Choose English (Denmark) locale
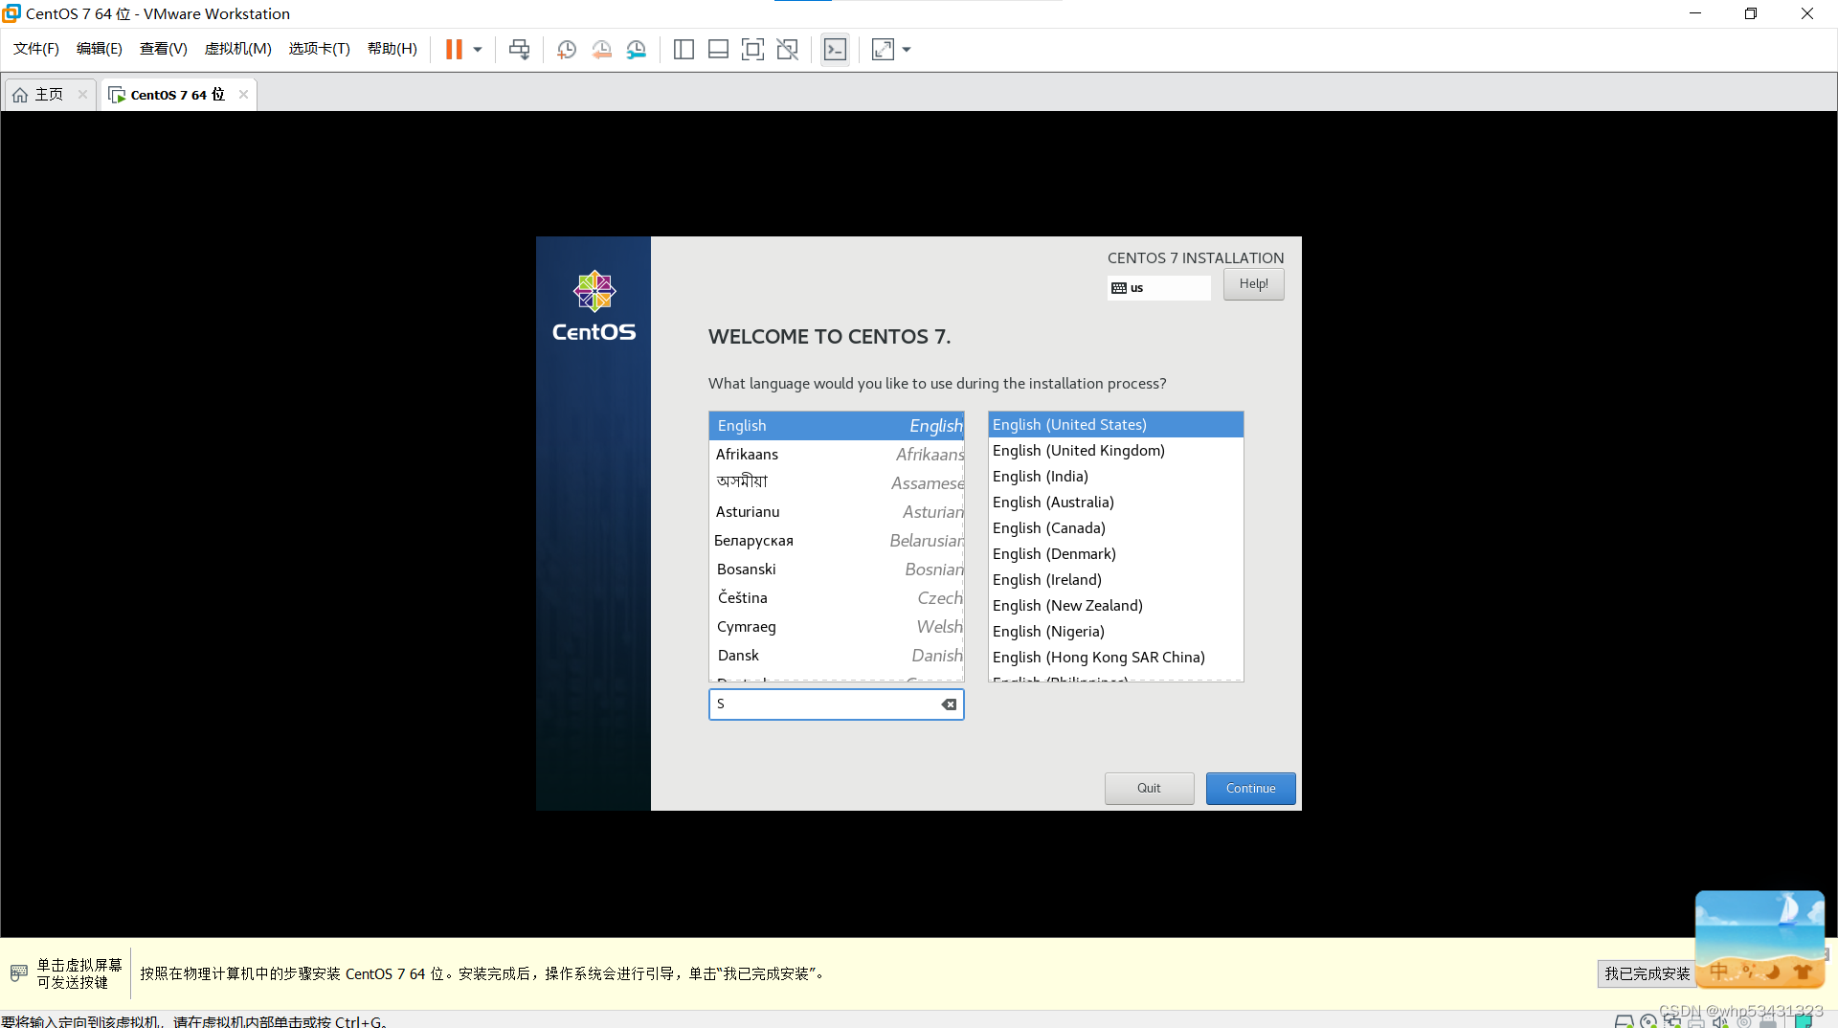The width and height of the screenshot is (1838, 1028). pos(1116,554)
